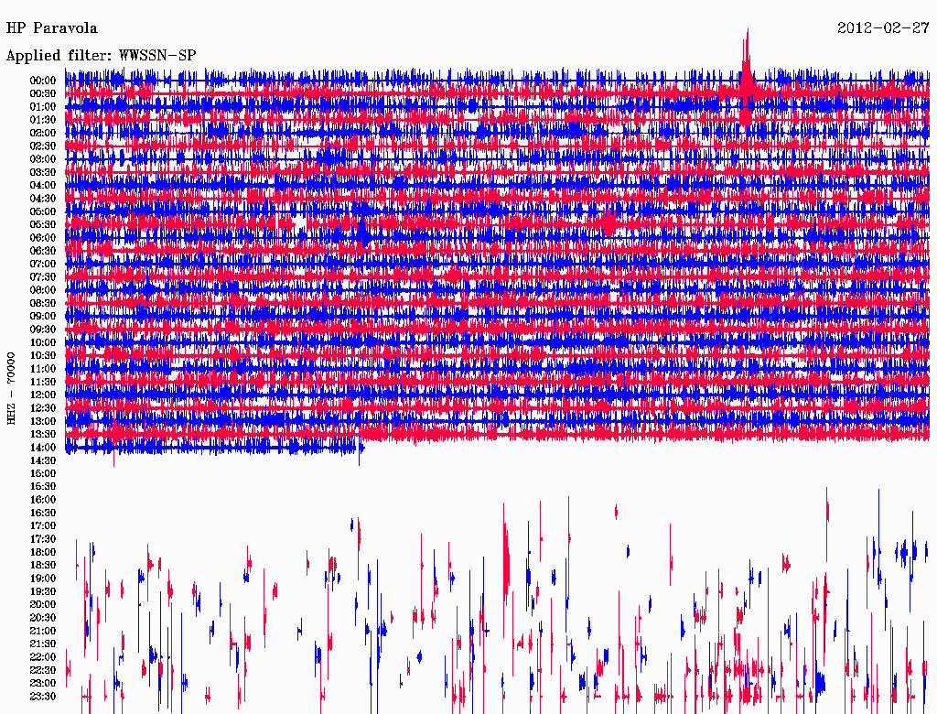Click the 22:30 time label
Image resolution: width=937 pixels, height=714 pixels.
point(43,670)
